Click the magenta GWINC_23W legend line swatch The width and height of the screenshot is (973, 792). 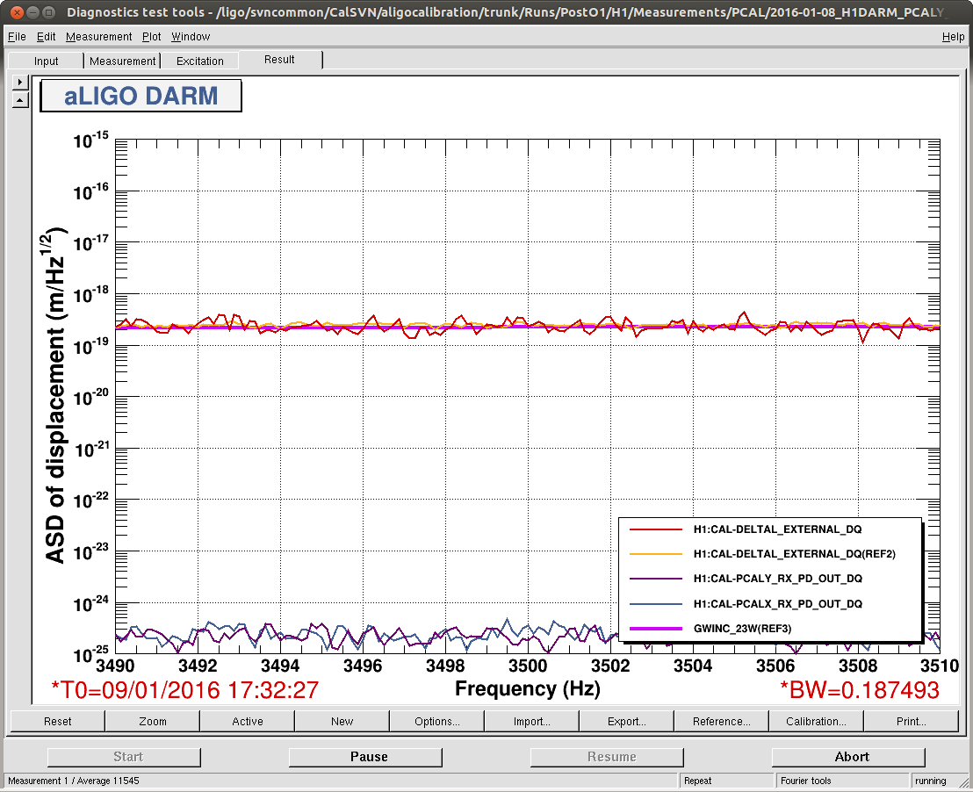656,629
